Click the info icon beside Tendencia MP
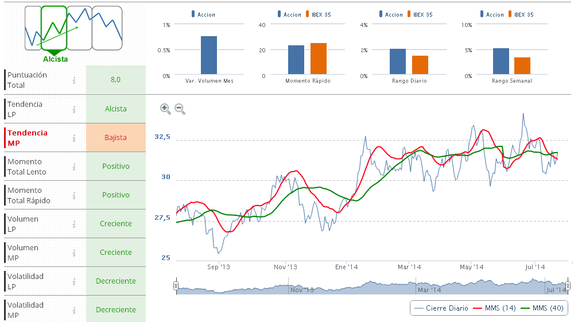The height and width of the screenshot is (322, 578). point(74,138)
